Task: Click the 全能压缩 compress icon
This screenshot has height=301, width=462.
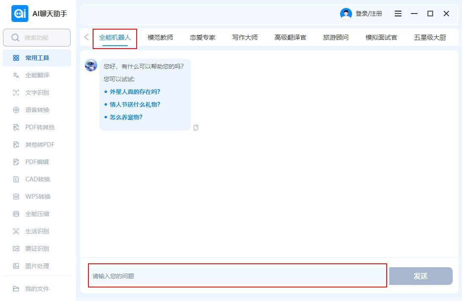Action: pyautogui.click(x=16, y=214)
